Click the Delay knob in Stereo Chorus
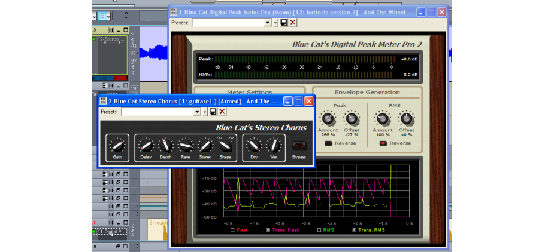This screenshot has width=533, height=252. click(x=146, y=146)
